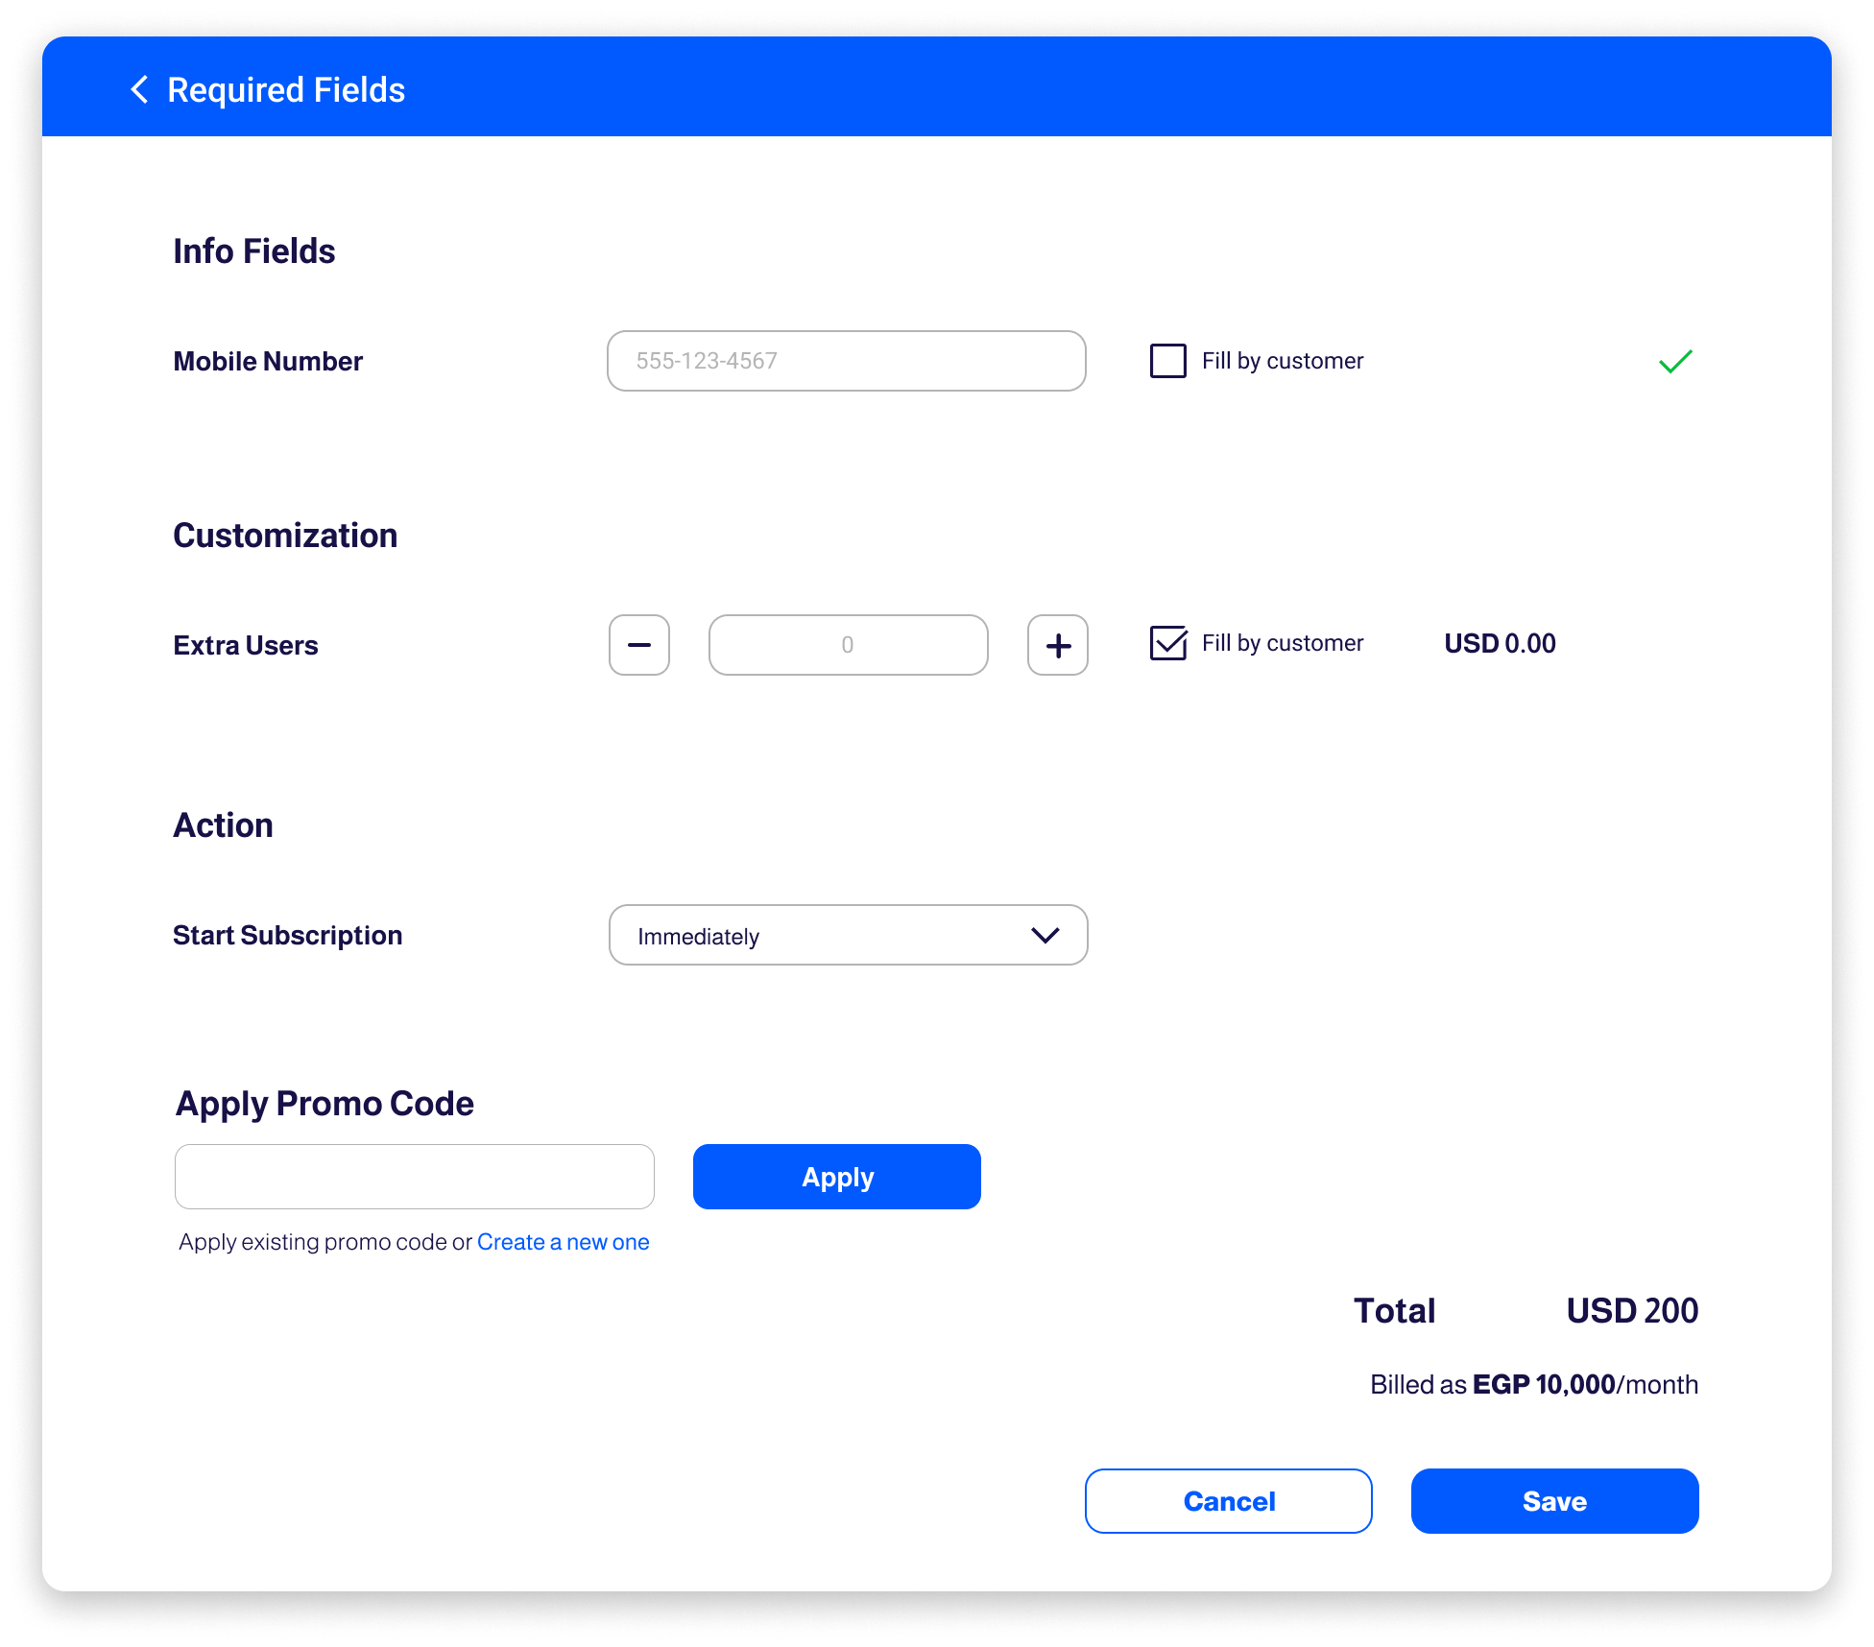Select Immediately from Start Subscription dropdown
Viewport: 1874px width, 1647px height.
(x=846, y=935)
